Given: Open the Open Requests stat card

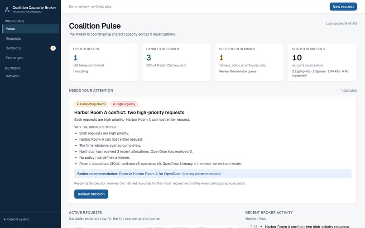Looking at the screenshot, I should 103,62.
